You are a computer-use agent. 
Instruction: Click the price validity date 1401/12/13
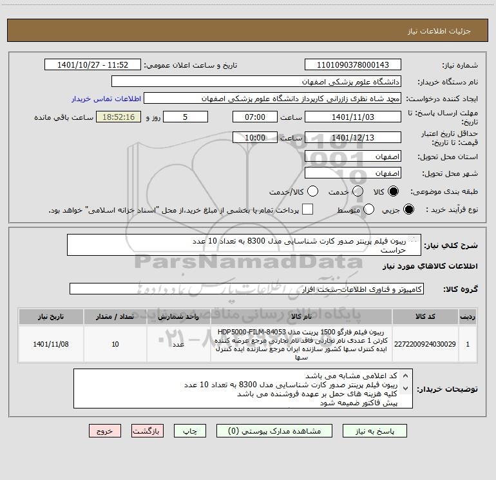pos(353,137)
